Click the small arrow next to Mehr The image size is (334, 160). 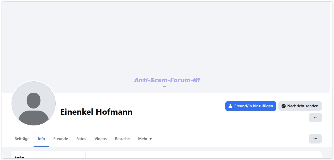151,139
